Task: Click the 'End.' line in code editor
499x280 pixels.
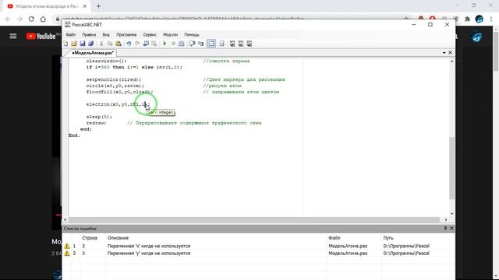Action: pos(74,135)
